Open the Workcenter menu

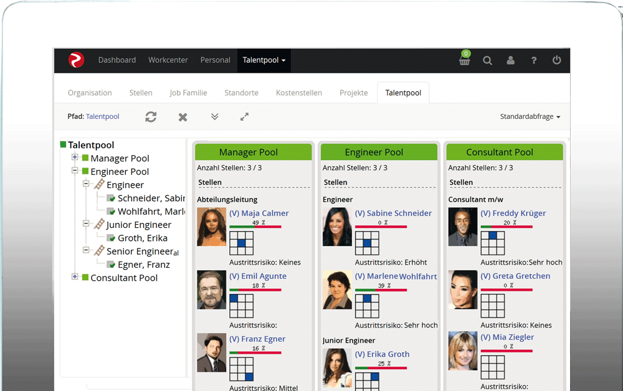[x=168, y=60]
